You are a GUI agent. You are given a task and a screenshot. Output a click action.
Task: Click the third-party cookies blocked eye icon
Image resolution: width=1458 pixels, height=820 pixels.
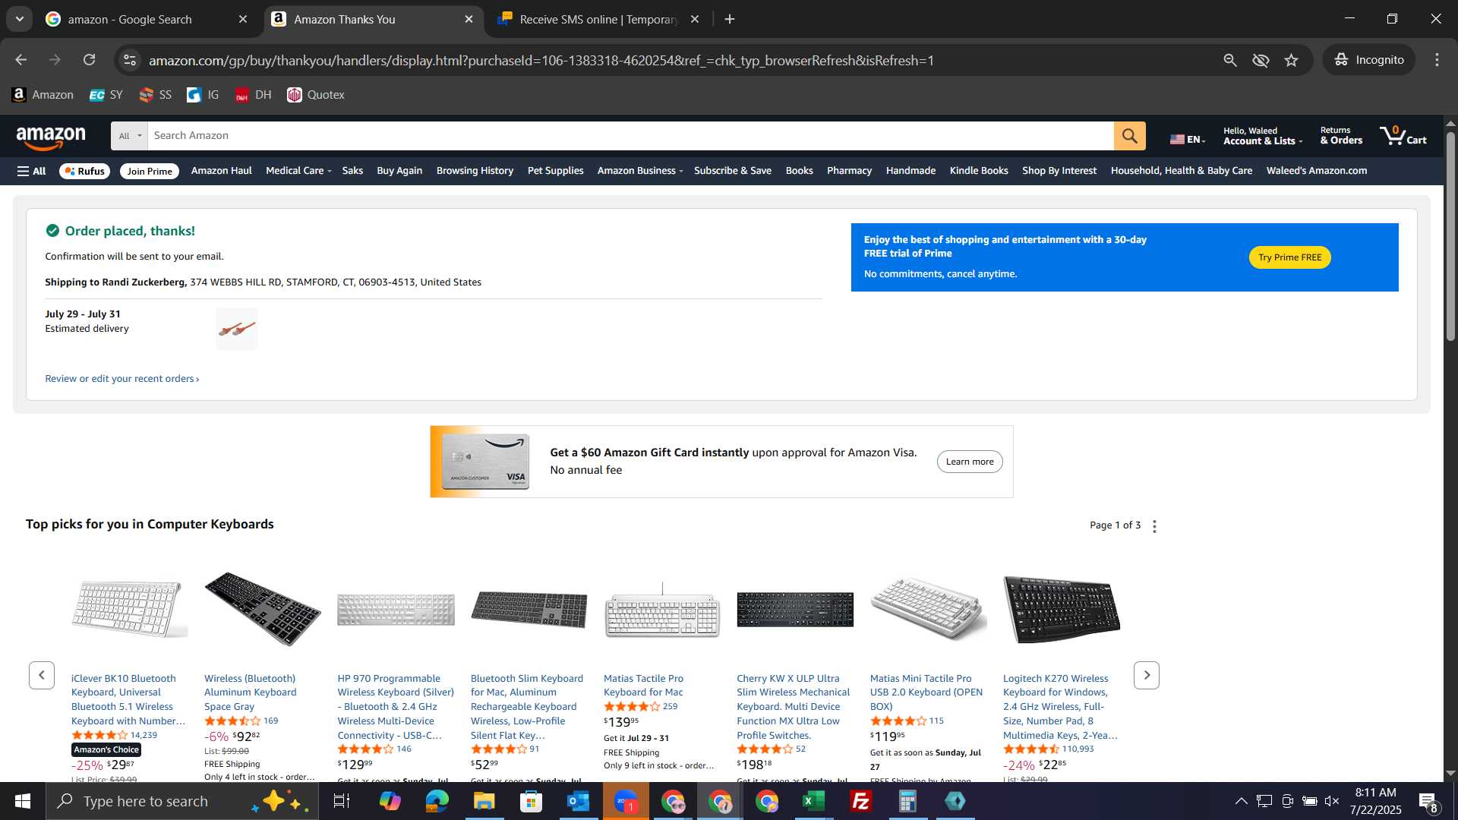[x=1261, y=60]
